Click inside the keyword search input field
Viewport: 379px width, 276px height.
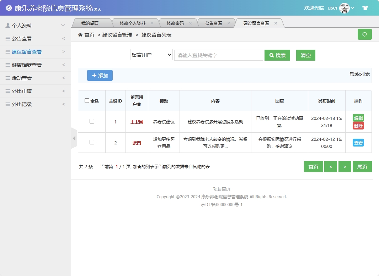pos(218,55)
